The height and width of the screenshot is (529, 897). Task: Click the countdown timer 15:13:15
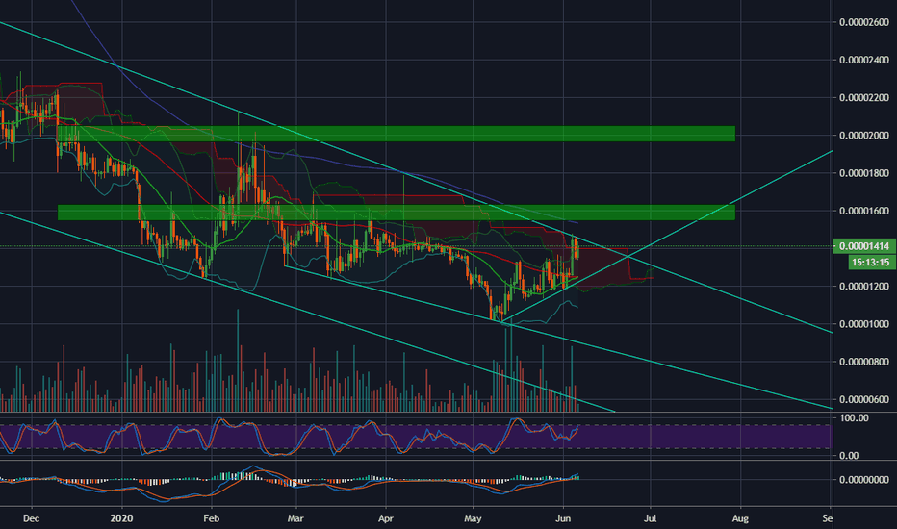pyautogui.click(x=870, y=263)
